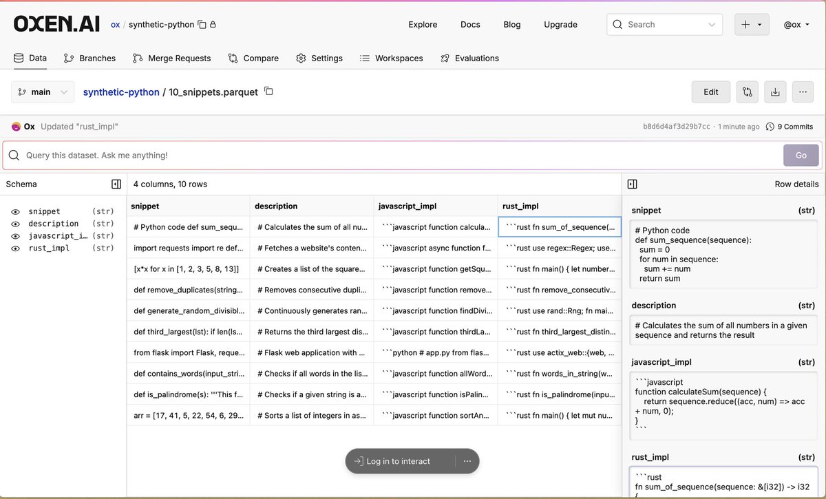
Task: Open the synthetic-python repository link
Action: click(x=121, y=92)
